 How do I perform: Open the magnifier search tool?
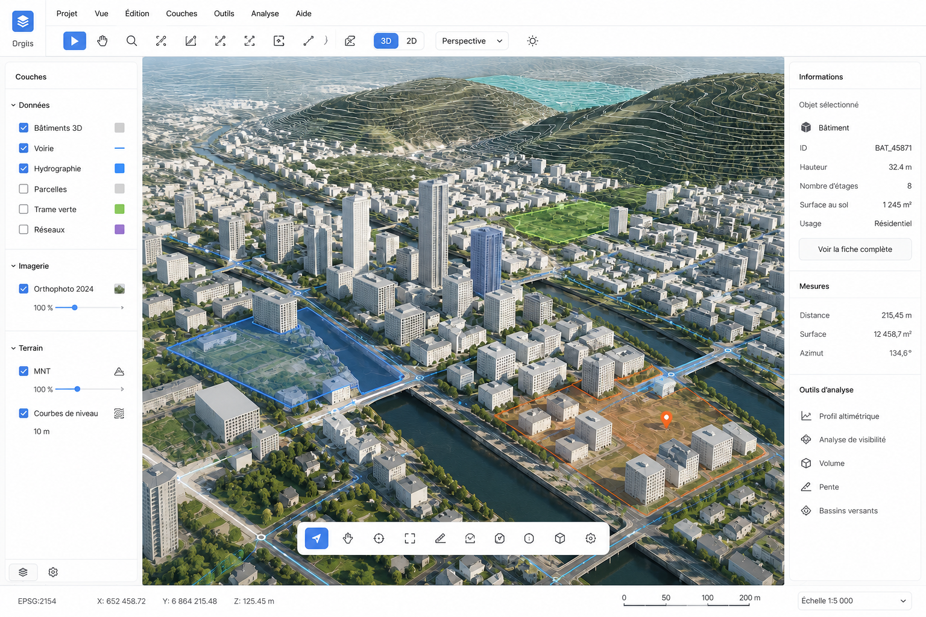[x=131, y=41]
